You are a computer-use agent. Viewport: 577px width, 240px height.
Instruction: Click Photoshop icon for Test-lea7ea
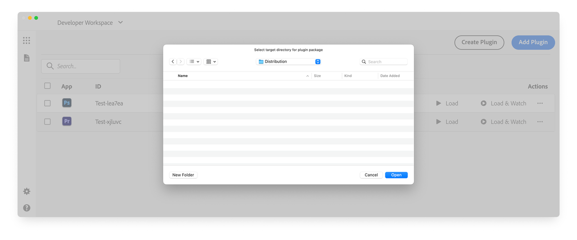(67, 103)
